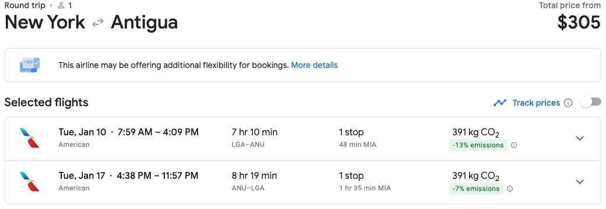Click the American Airlines logo on Jan 10 flight
The image size is (606, 209).
click(x=30, y=138)
